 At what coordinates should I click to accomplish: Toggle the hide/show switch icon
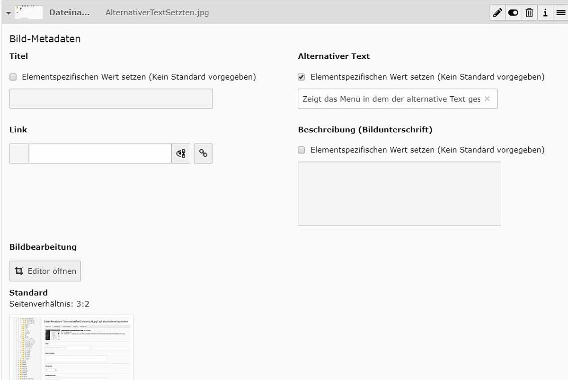pyautogui.click(x=513, y=13)
